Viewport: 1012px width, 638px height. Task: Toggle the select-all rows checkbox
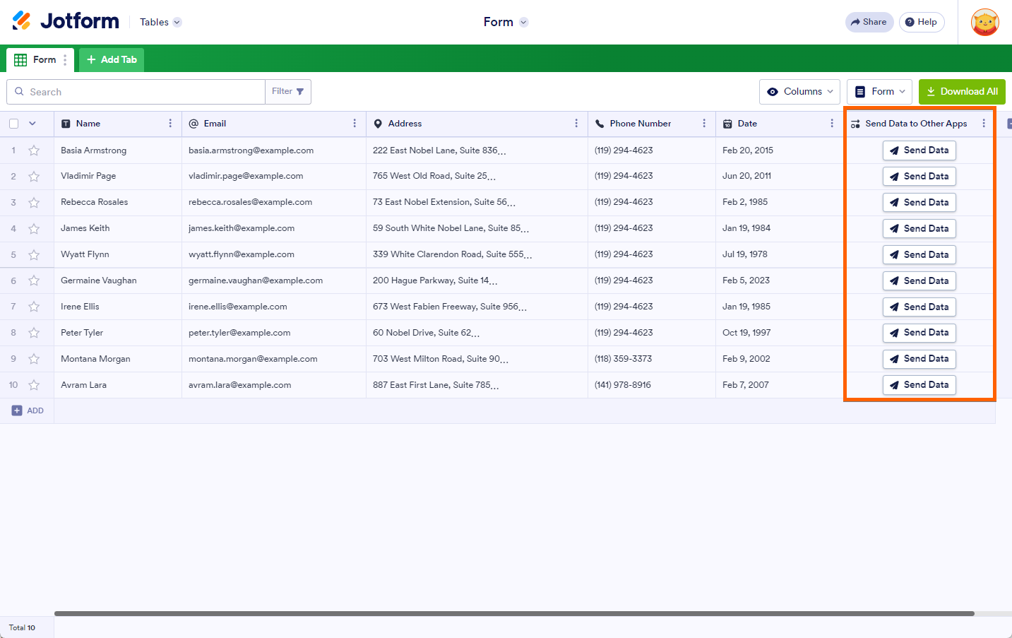click(14, 124)
